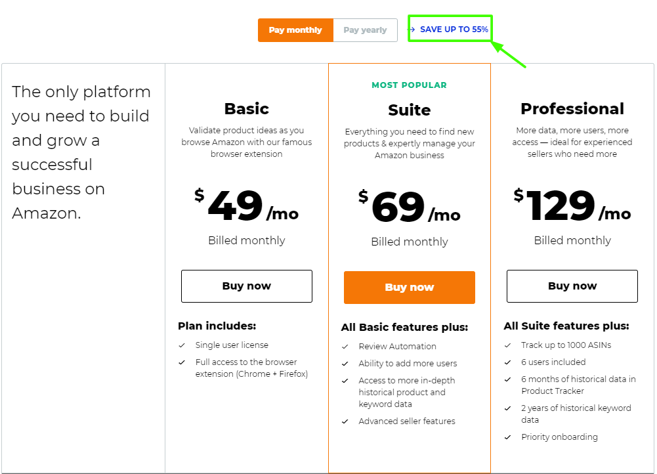Click checkmark beside Ability to add more users
The width and height of the screenshot is (657, 474).
click(345, 364)
